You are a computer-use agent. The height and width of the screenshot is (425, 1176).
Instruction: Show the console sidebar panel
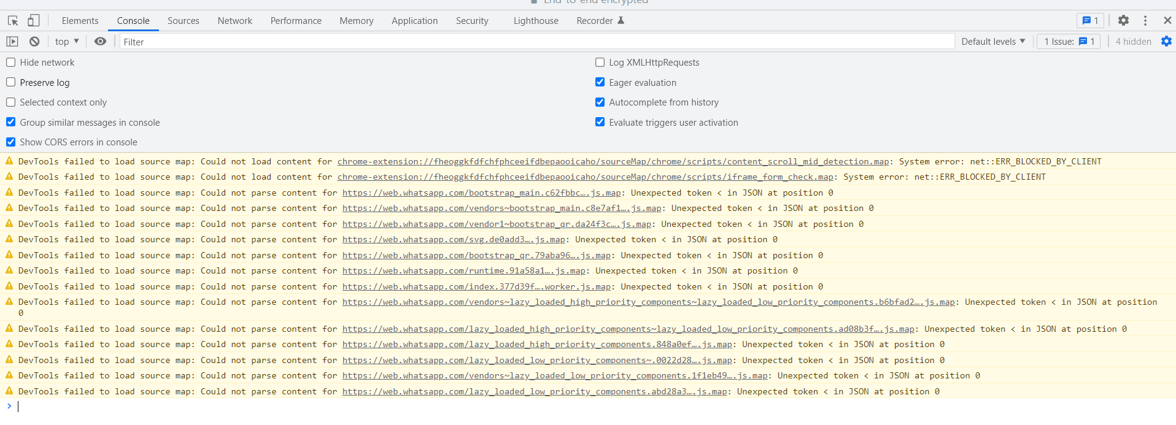pos(12,42)
